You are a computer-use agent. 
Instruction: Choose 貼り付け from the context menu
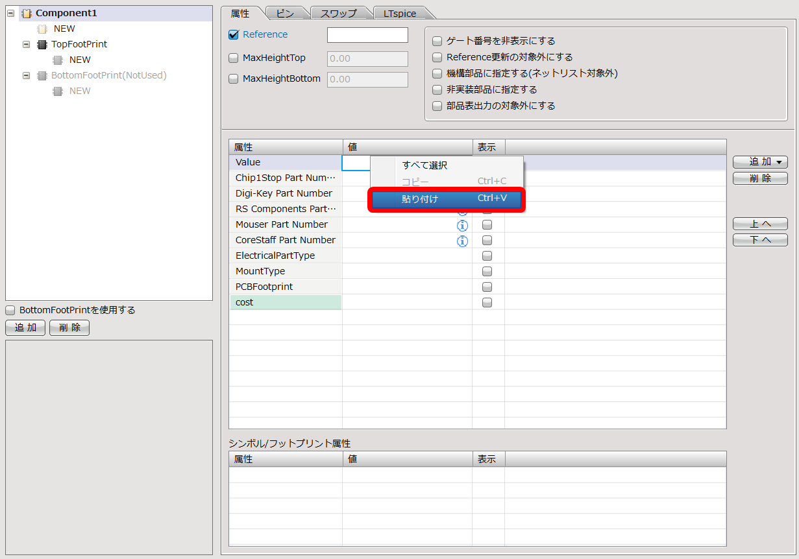(446, 199)
